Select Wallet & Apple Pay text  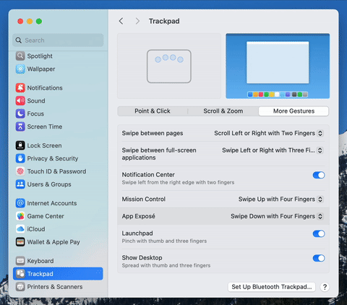click(x=53, y=242)
